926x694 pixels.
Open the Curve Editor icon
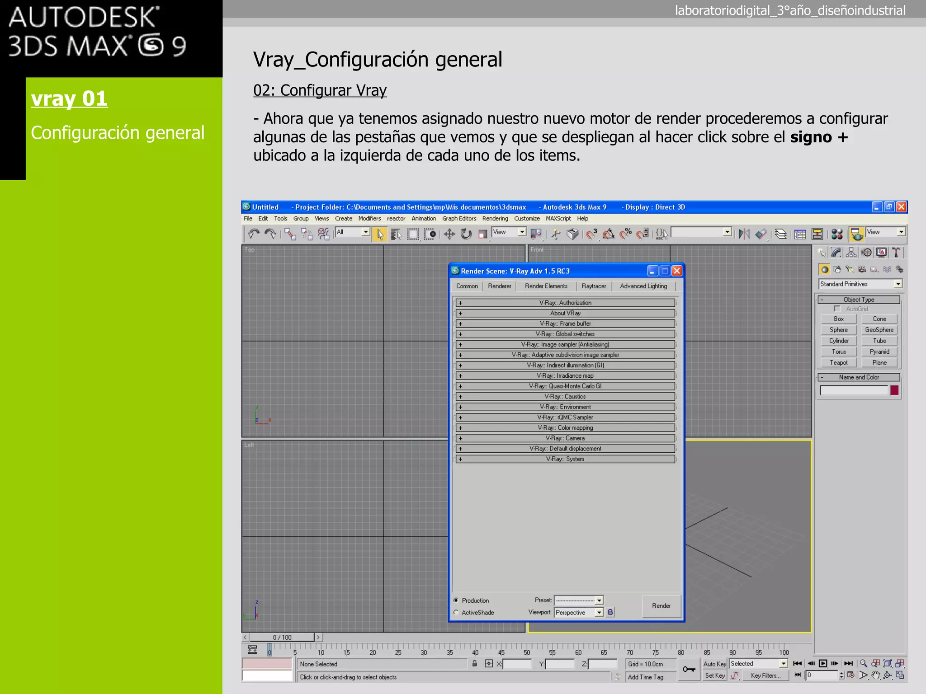pyautogui.click(x=800, y=234)
